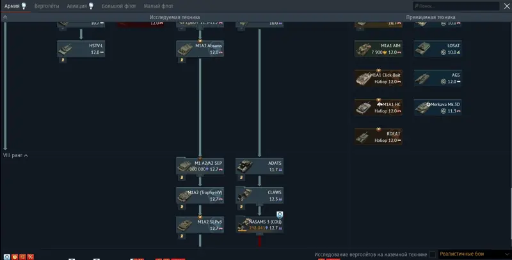This screenshot has width=512, height=260.
Task: Click the lightbulb icon beside Авиация
Action: (x=91, y=6)
